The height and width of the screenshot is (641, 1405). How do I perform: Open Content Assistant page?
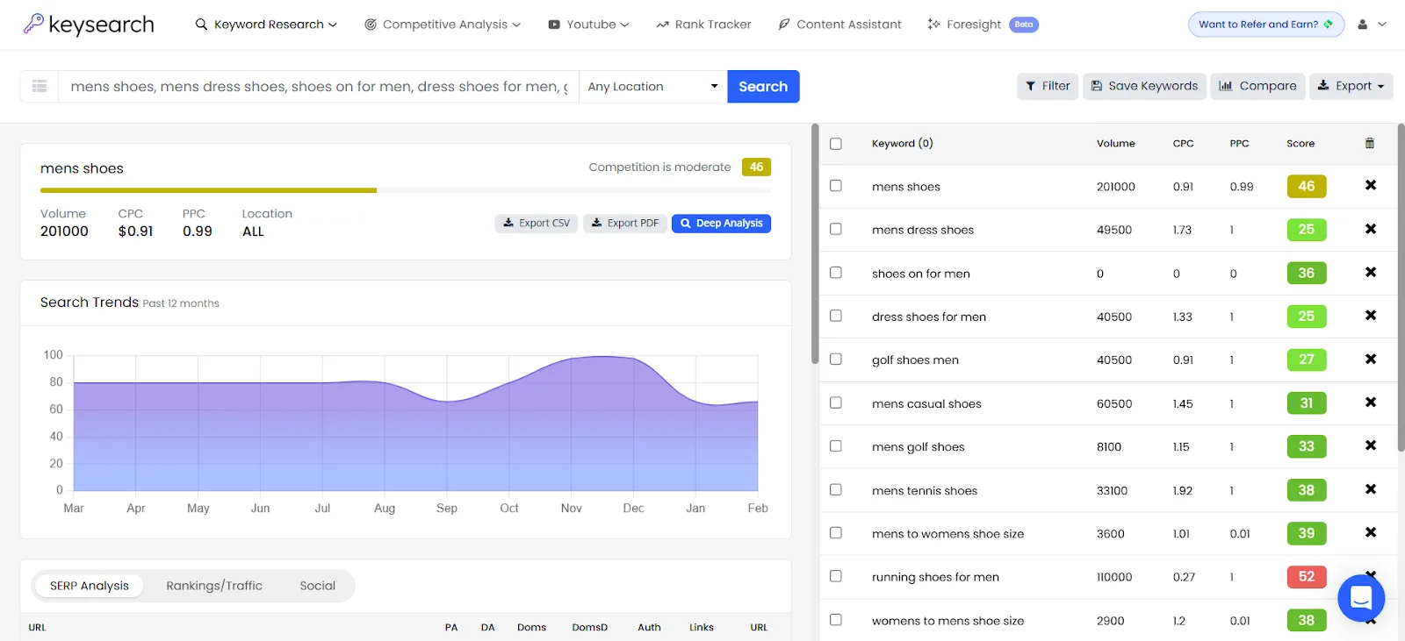(839, 25)
